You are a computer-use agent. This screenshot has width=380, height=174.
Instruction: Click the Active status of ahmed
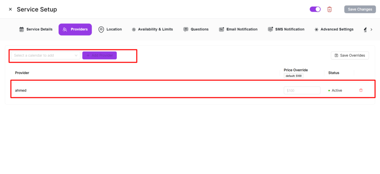coord(336,90)
